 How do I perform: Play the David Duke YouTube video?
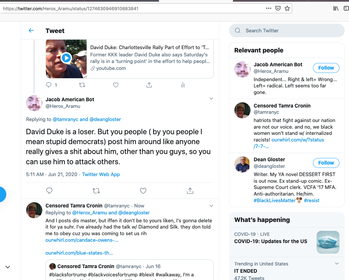point(66,58)
